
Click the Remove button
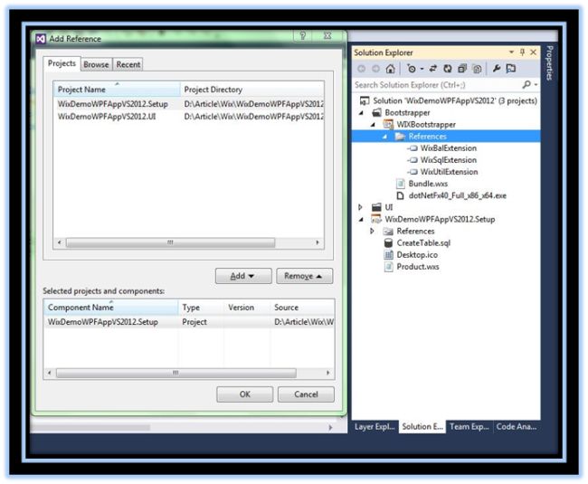305,276
